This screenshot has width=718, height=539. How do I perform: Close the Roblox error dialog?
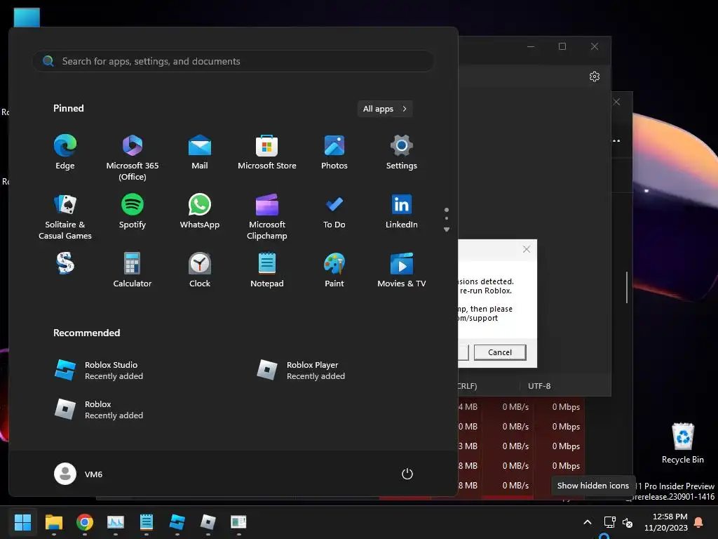click(x=527, y=249)
